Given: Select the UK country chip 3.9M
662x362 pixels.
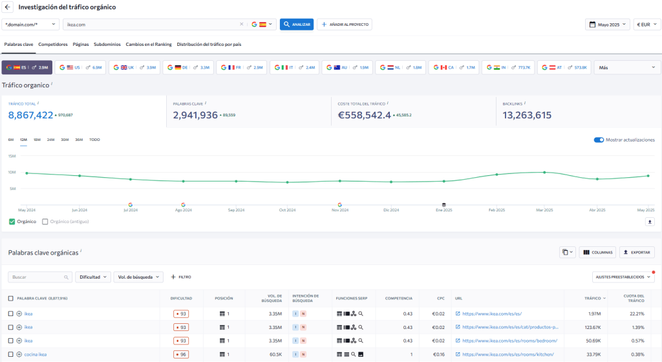Looking at the screenshot, I should coord(134,67).
